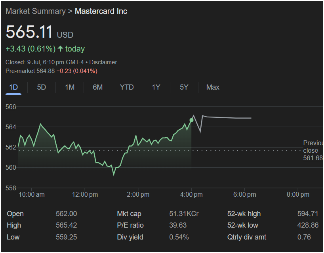This screenshot has height=253, width=324.
Task: Click the 10:00 am axis label
Action: (32, 195)
